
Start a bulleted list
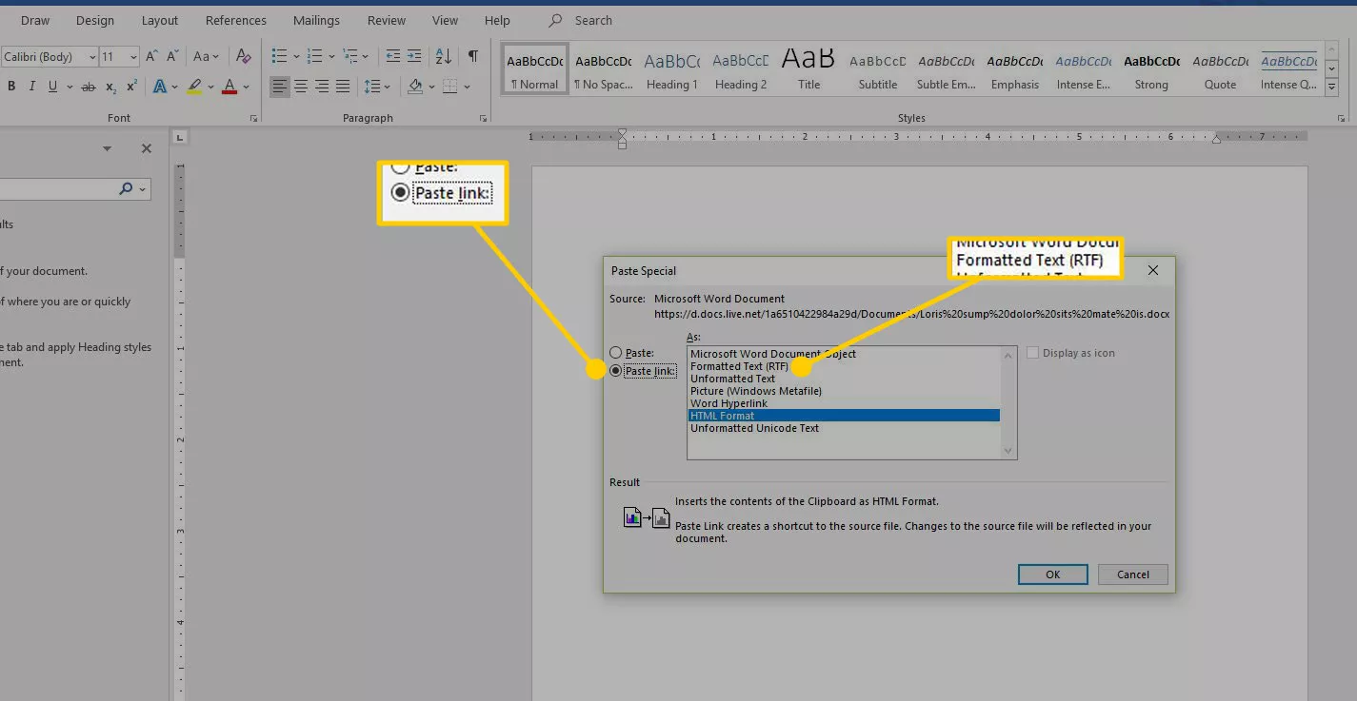(279, 57)
